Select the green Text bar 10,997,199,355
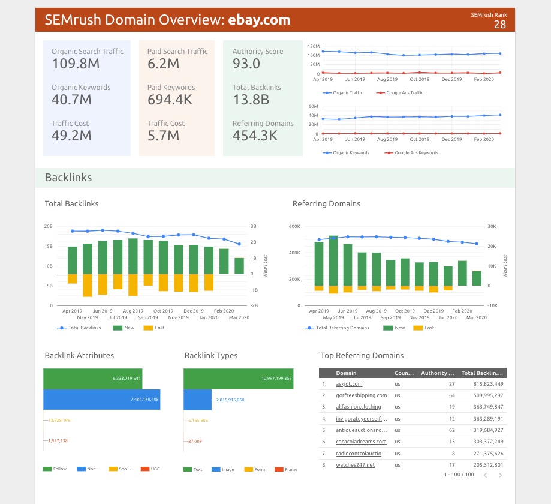The height and width of the screenshot is (504, 551). [238, 379]
